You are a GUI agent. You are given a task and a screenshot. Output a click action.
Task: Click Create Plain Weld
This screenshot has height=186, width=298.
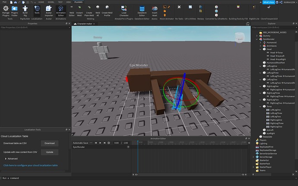click(x=89, y=11)
